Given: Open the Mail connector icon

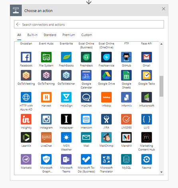Looking at the screenshot, I should (x=86, y=137).
